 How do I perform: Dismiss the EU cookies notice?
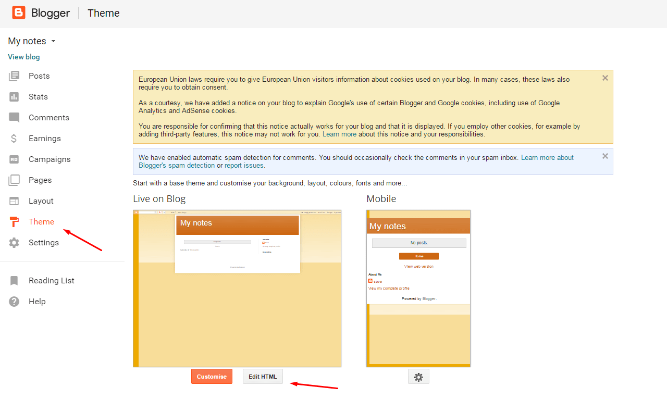click(605, 78)
